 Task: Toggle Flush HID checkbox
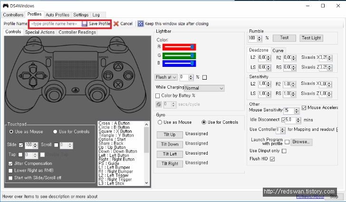tap(272, 159)
